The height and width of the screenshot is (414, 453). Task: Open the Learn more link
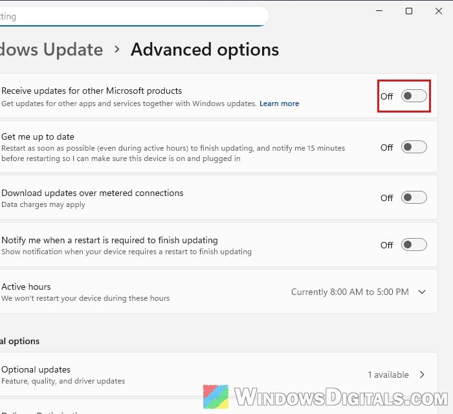click(x=279, y=103)
